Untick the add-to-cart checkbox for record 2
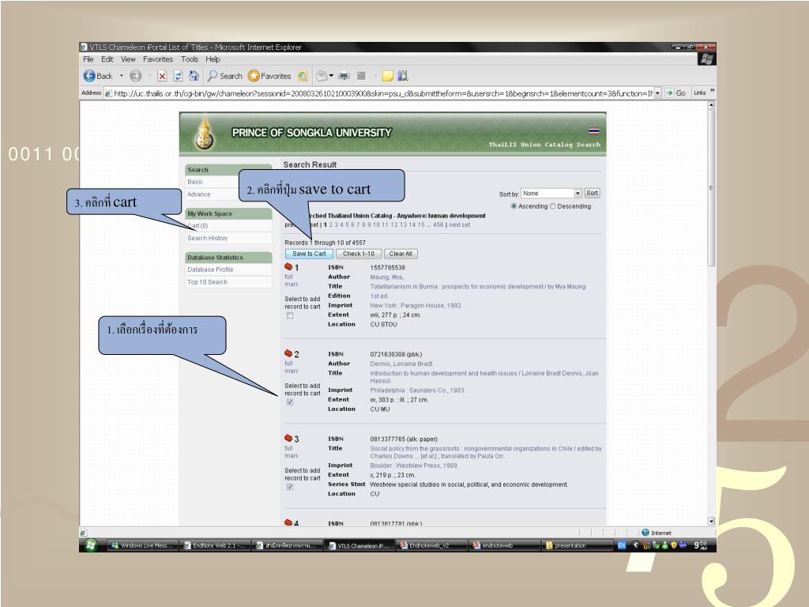This screenshot has width=809, height=607. (x=290, y=402)
